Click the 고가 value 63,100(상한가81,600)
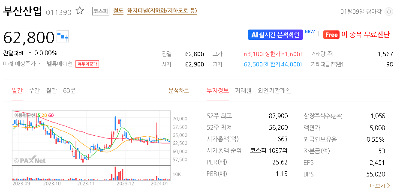The width and height of the screenshot is (397, 194). click(273, 54)
